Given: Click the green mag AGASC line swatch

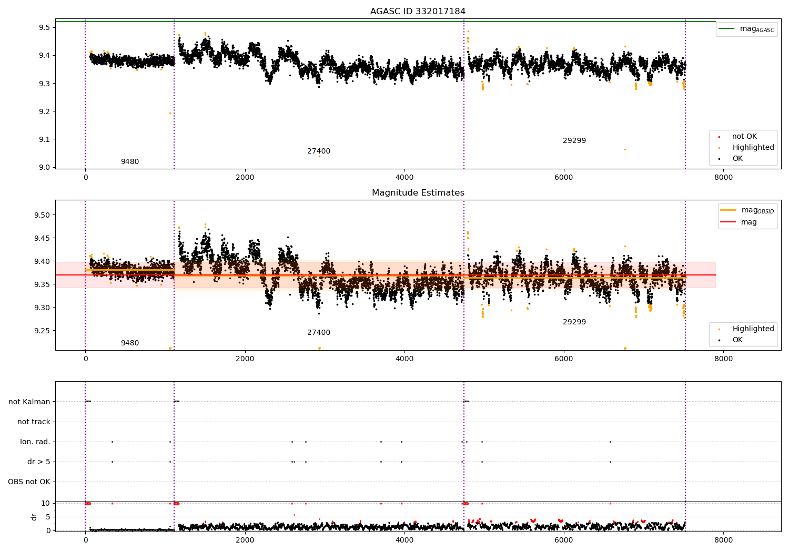Looking at the screenshot, I should tap(727, 29).
